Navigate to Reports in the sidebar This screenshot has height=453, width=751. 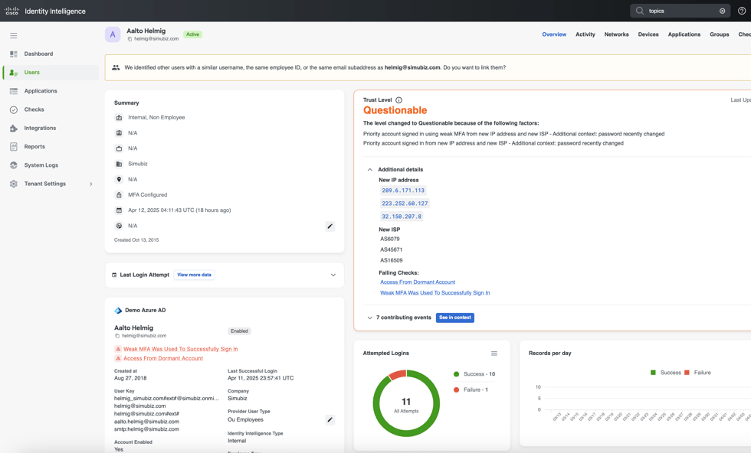(34, 146)
